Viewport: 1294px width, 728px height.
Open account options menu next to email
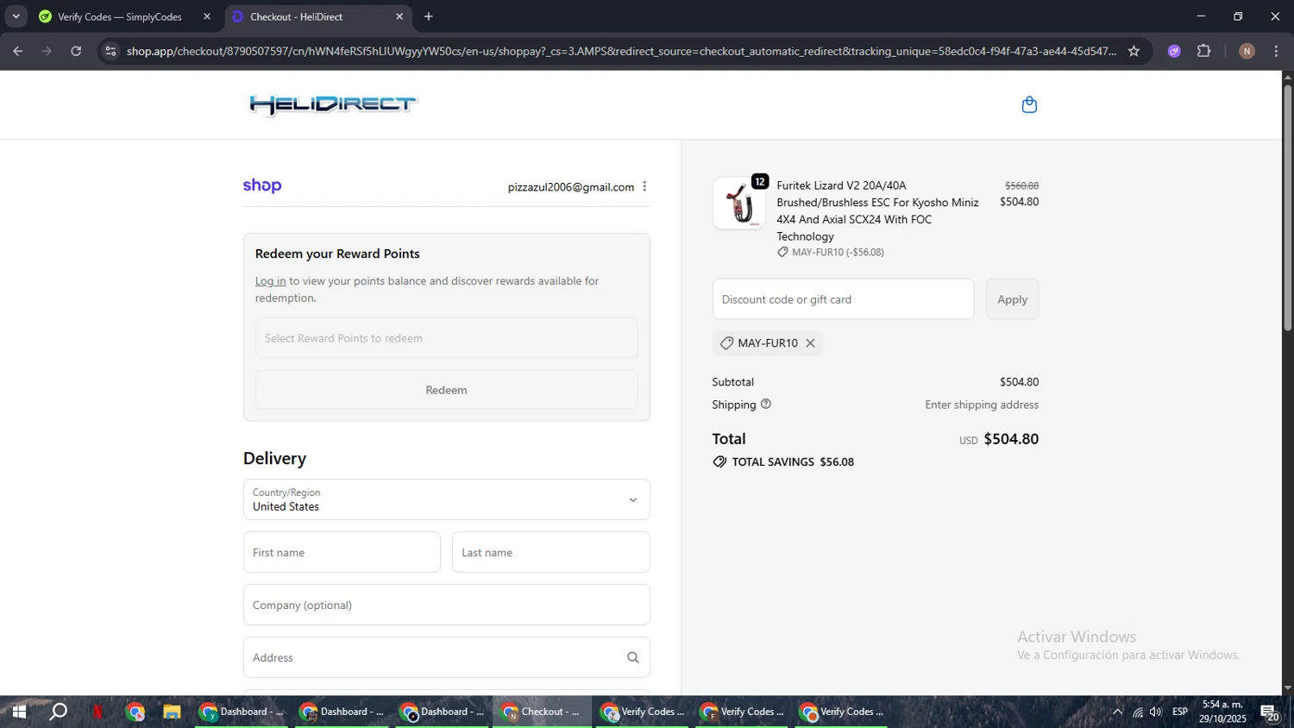[644, 186]
